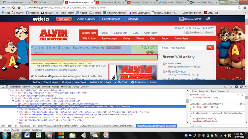This screenshot has width=248, height=139.
Task: Switch to the DevTools Network tab
Action: click(26, 86)
